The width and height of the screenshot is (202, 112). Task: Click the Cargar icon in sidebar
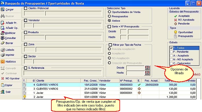[3, 10]
